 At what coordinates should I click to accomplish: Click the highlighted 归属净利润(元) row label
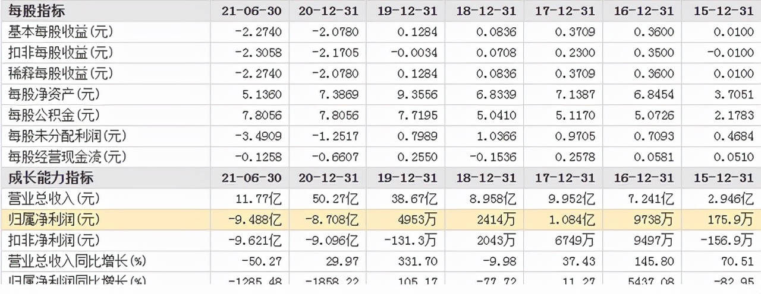(54, 220)
